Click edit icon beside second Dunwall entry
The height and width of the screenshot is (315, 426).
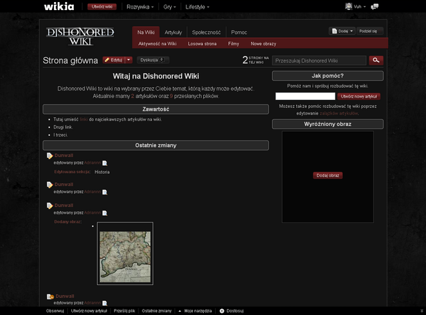50,185
